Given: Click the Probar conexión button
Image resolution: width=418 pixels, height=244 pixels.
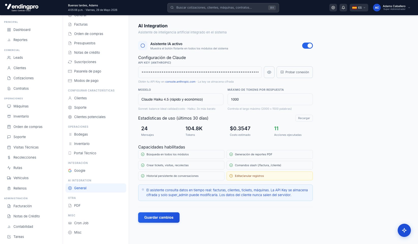Looking at the screenshot, I should coord(295,72).
